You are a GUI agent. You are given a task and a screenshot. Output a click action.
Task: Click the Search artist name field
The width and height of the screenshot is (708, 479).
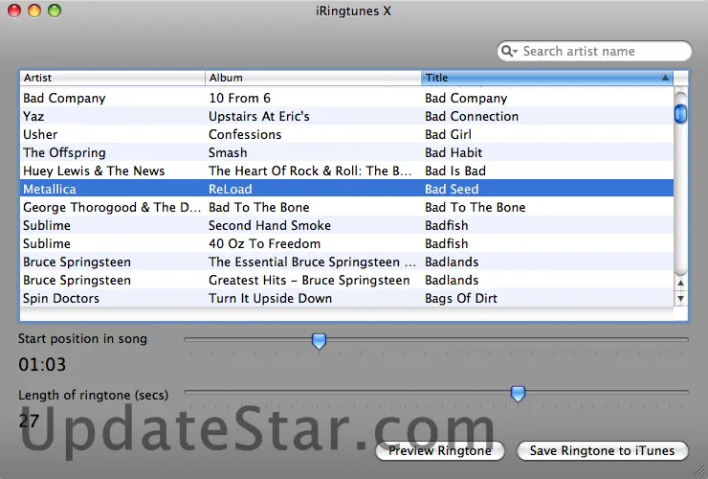coord(601,52)
